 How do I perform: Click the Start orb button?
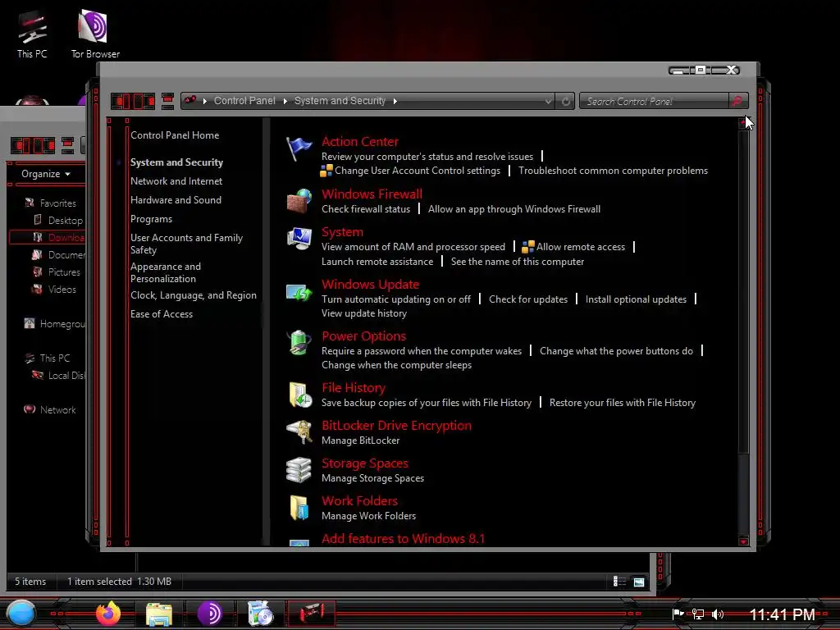point(21,614)
